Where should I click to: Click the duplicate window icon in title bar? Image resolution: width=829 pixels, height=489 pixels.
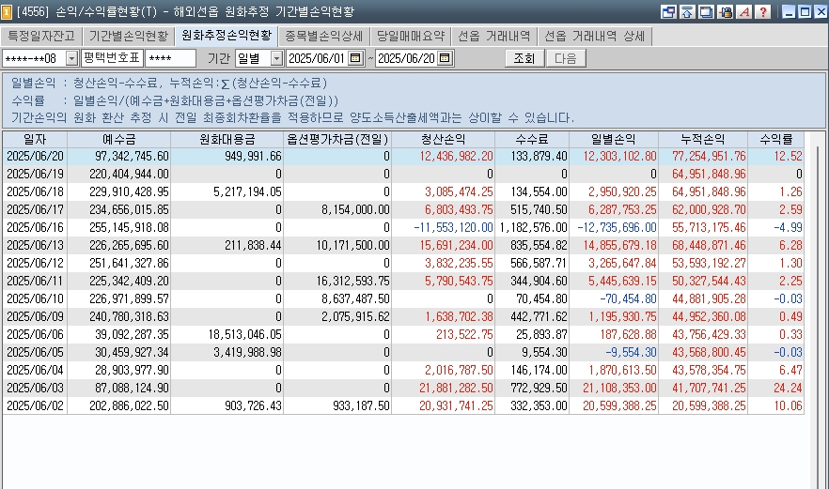(x=707, y=11)
